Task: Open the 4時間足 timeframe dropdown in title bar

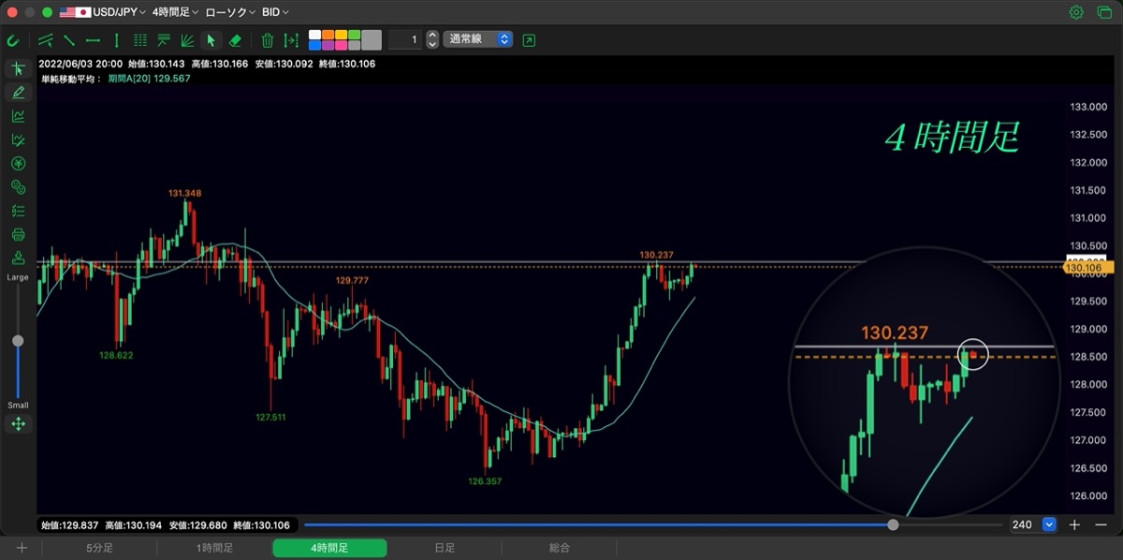Action: (x=175, y=12)
